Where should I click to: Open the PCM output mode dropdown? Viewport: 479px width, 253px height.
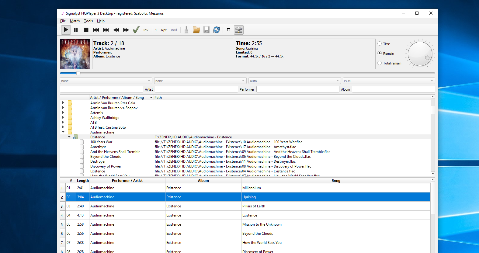tap(389, 81)
